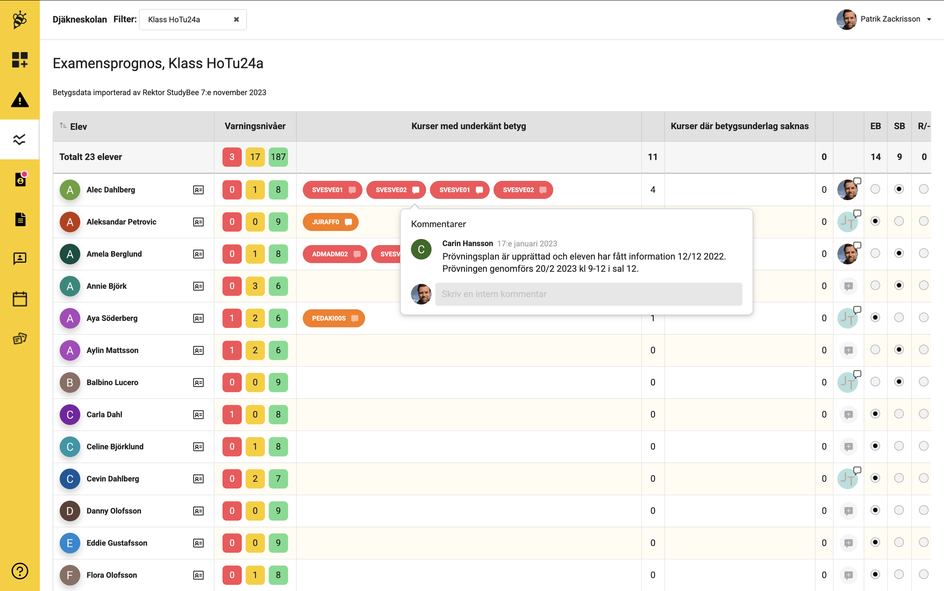Click the SB column header
The height and width of the screenshot is (591, 944).
pos(899,126)
